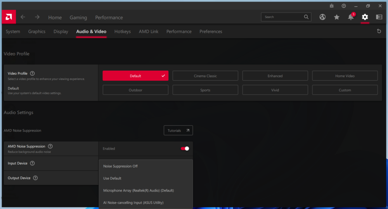The height and width of the screenshot is (209, 388).
Task: Select the Cinema Classic video profile
Action: (x=205, y=76)
